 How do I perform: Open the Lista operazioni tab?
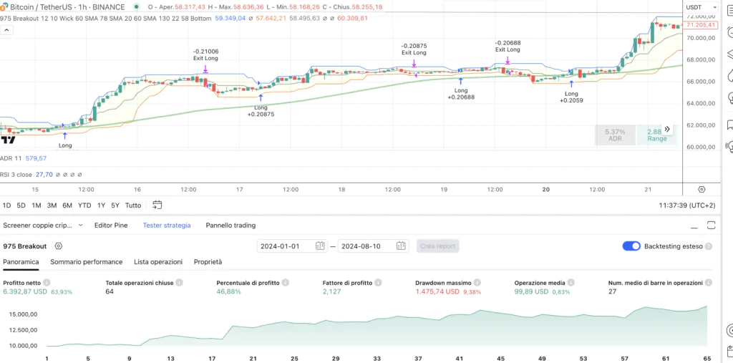(x=158, y=262)
